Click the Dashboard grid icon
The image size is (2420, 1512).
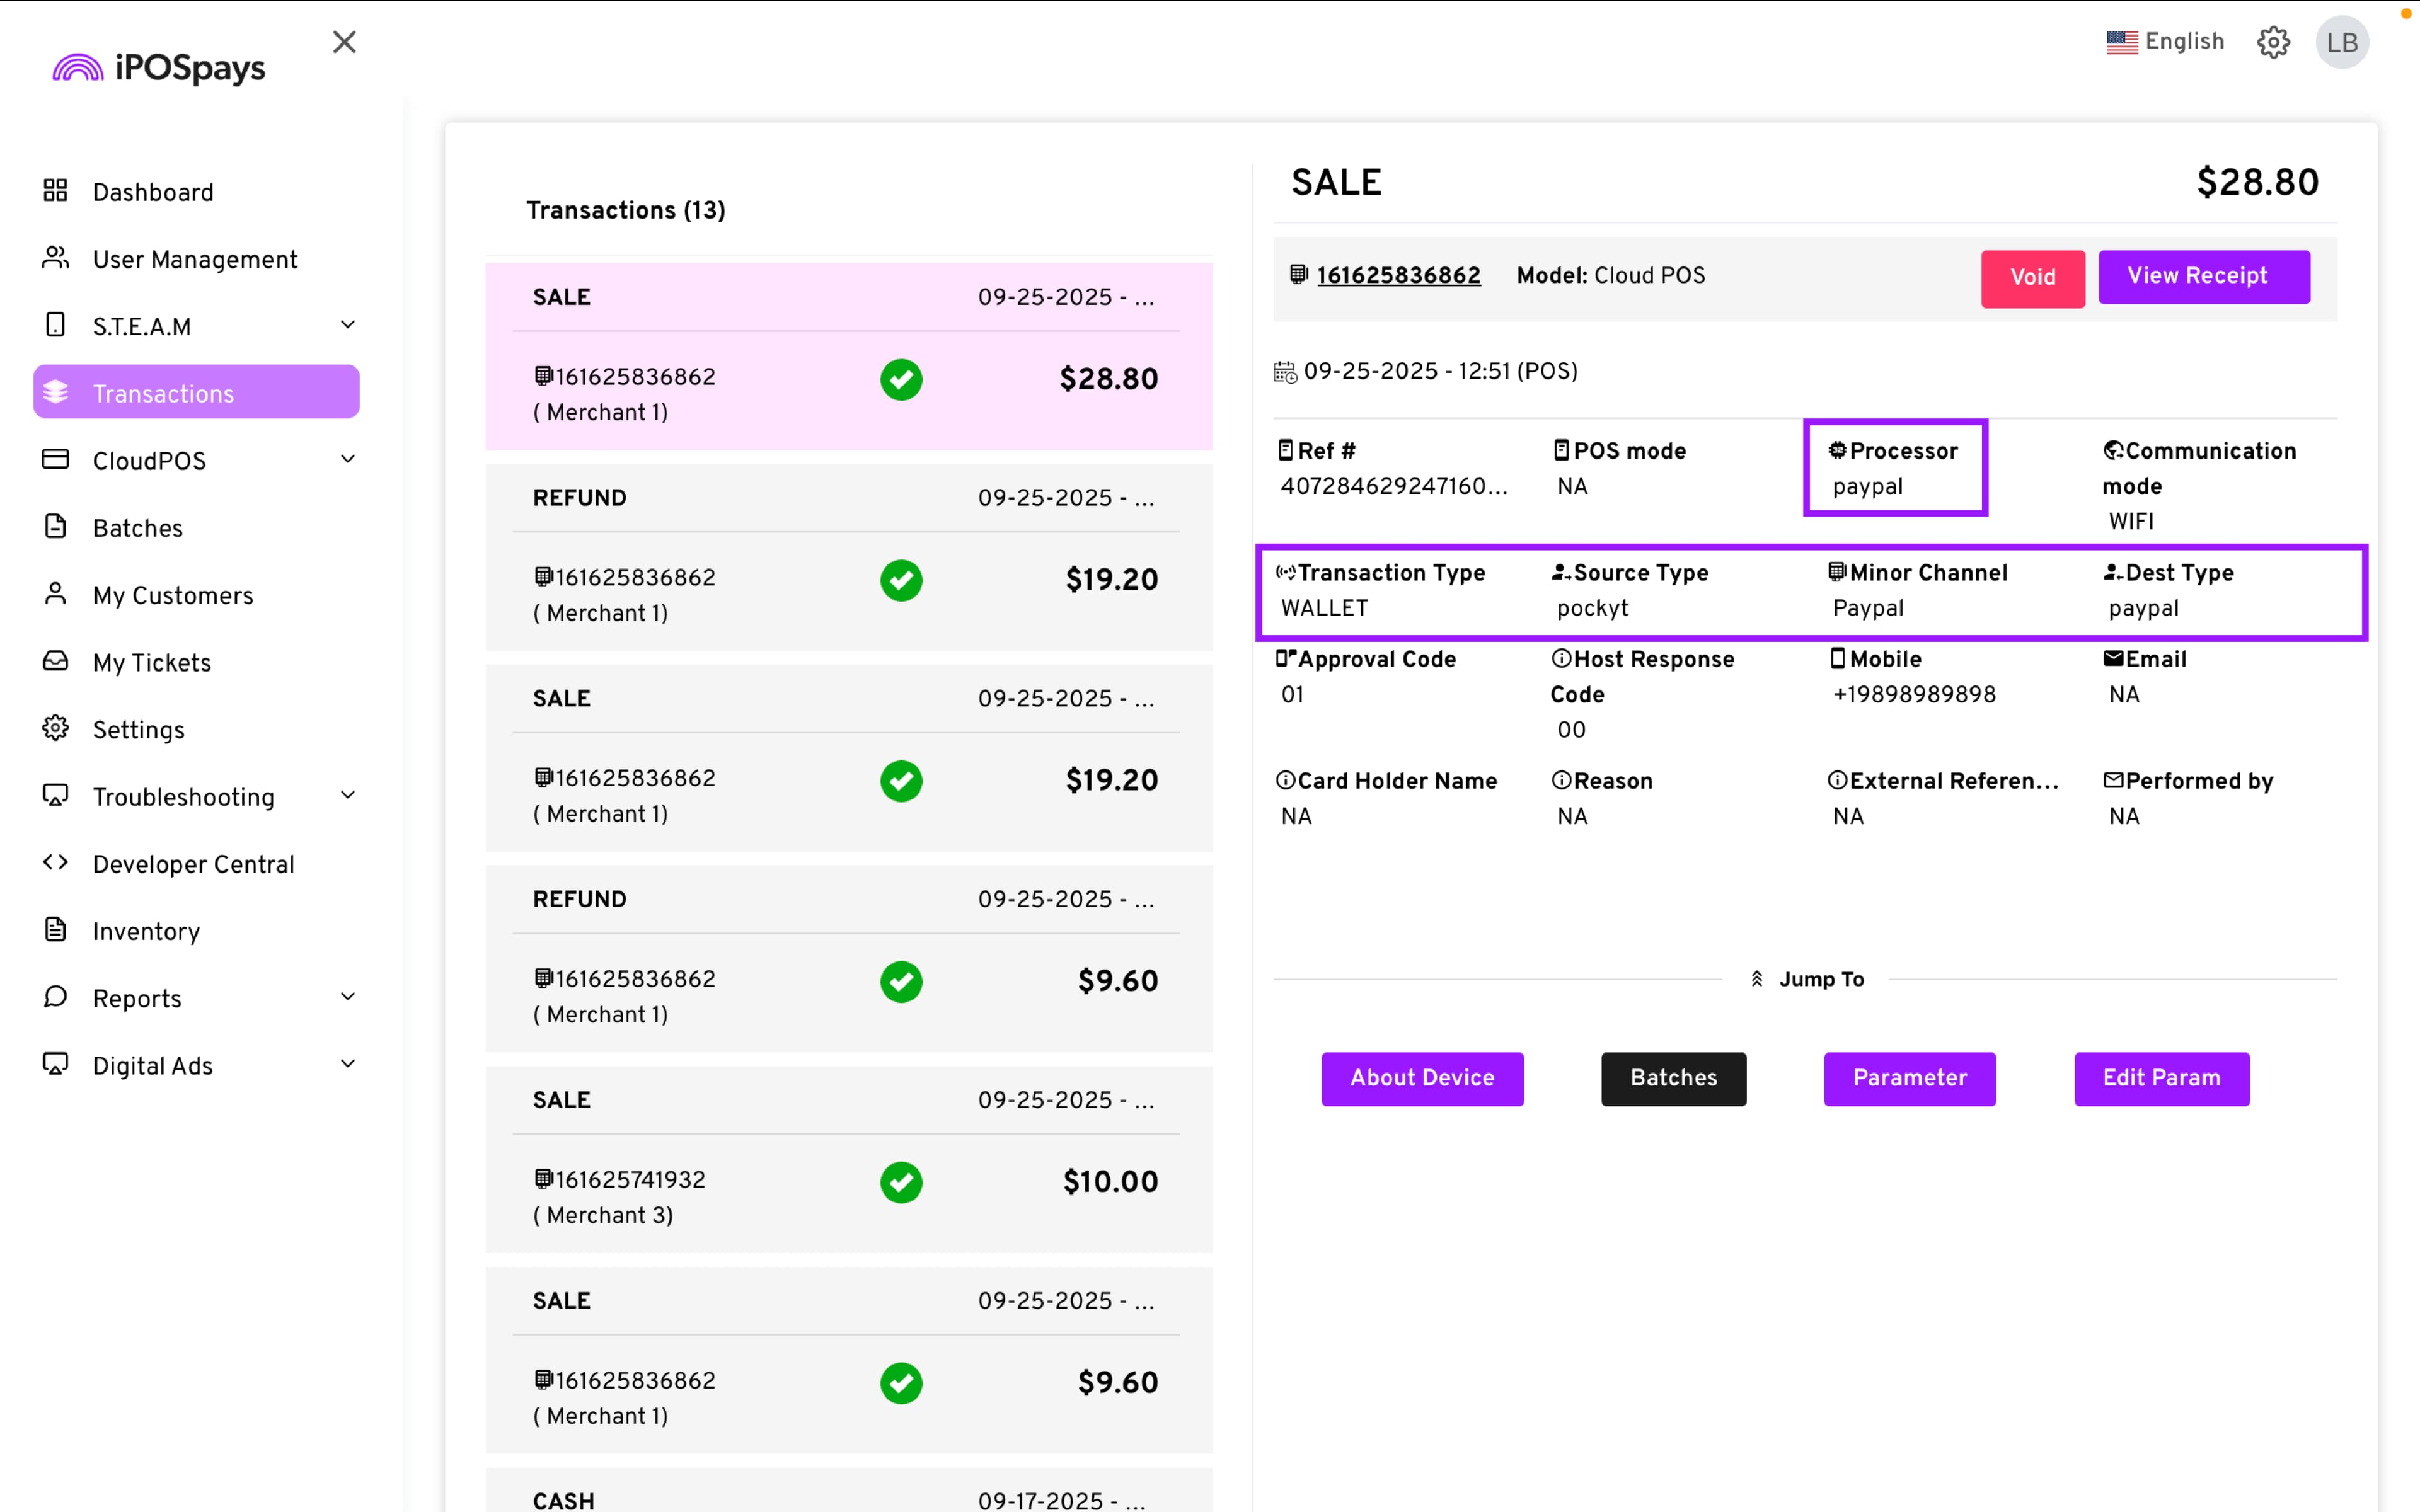pos(55,190)
